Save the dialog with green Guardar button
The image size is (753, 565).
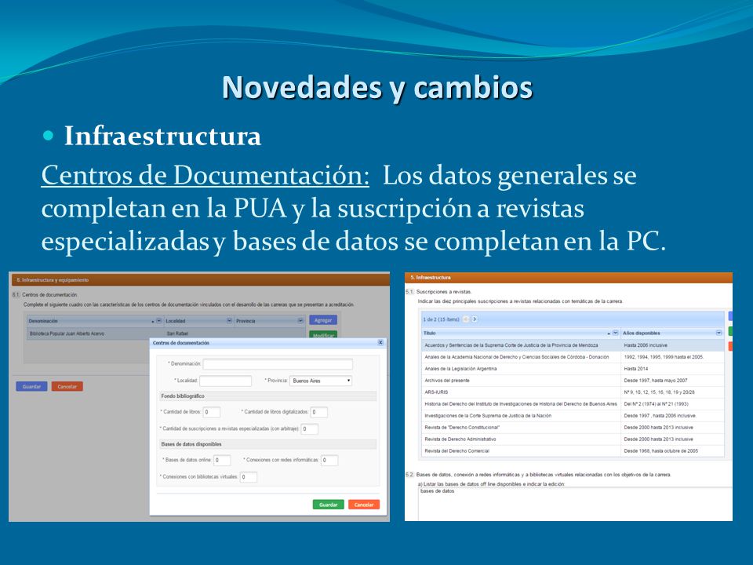[x=328, y=505]
